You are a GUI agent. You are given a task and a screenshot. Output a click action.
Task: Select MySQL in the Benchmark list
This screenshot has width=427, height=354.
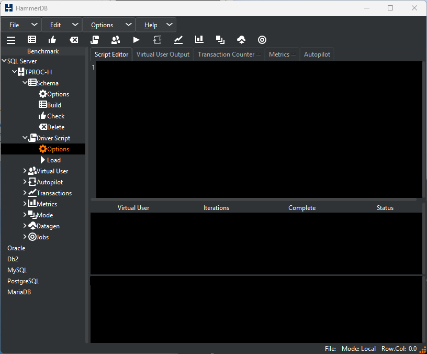tap(17, 270)
